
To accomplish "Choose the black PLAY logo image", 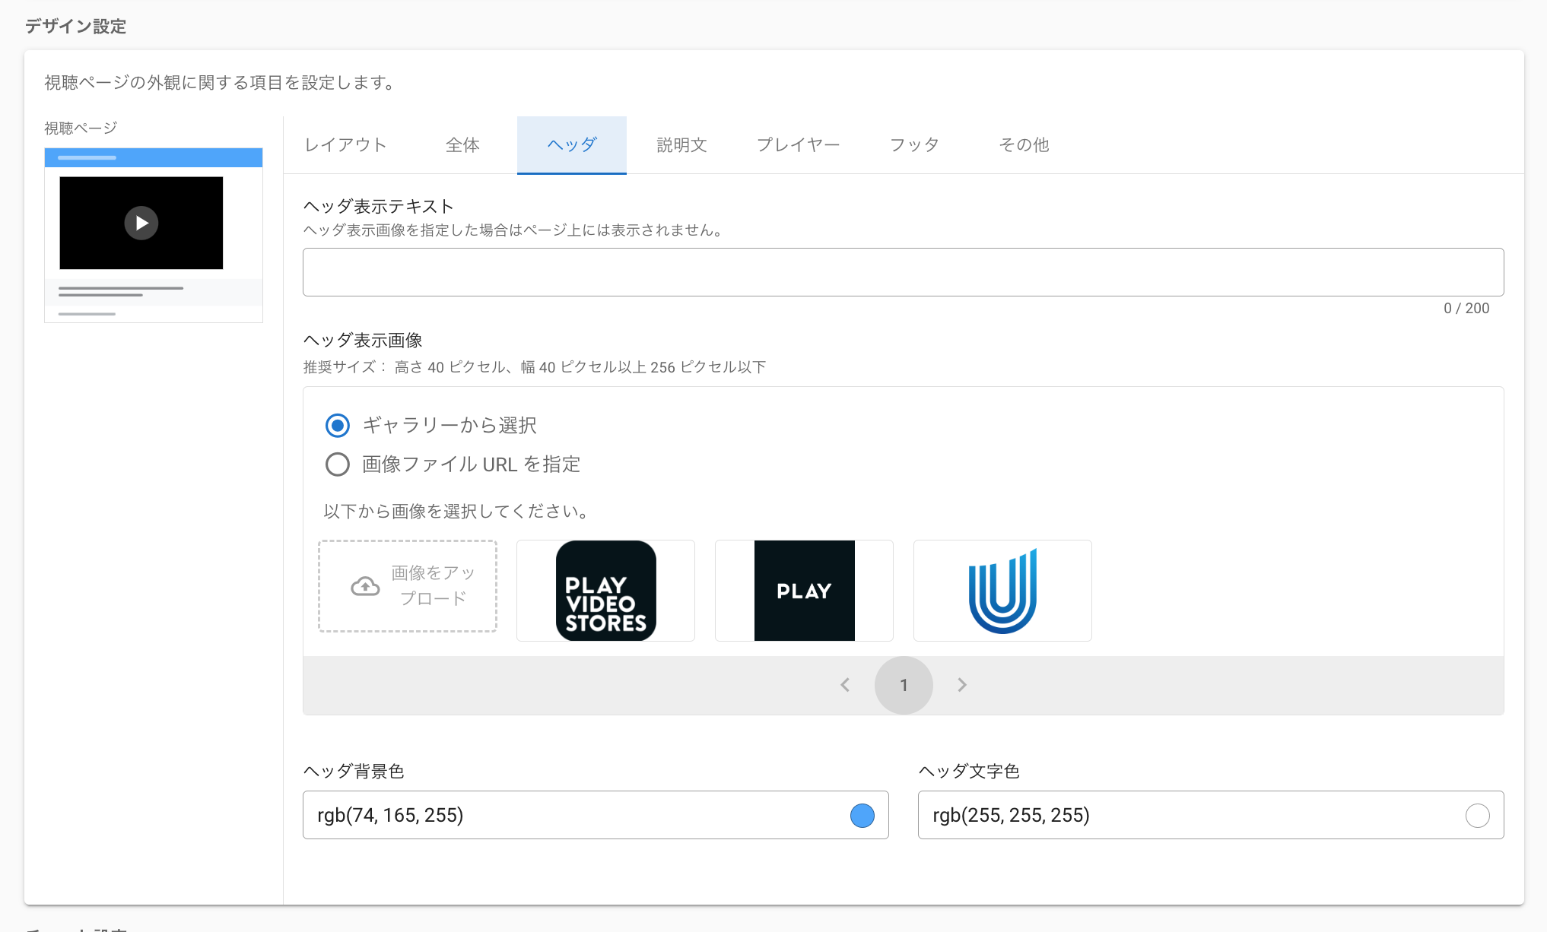I will coord(804,591).
